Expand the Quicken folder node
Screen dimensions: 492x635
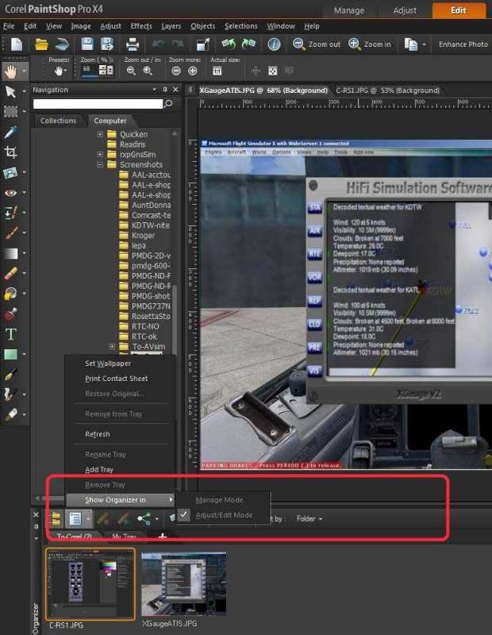coord(101,134)
